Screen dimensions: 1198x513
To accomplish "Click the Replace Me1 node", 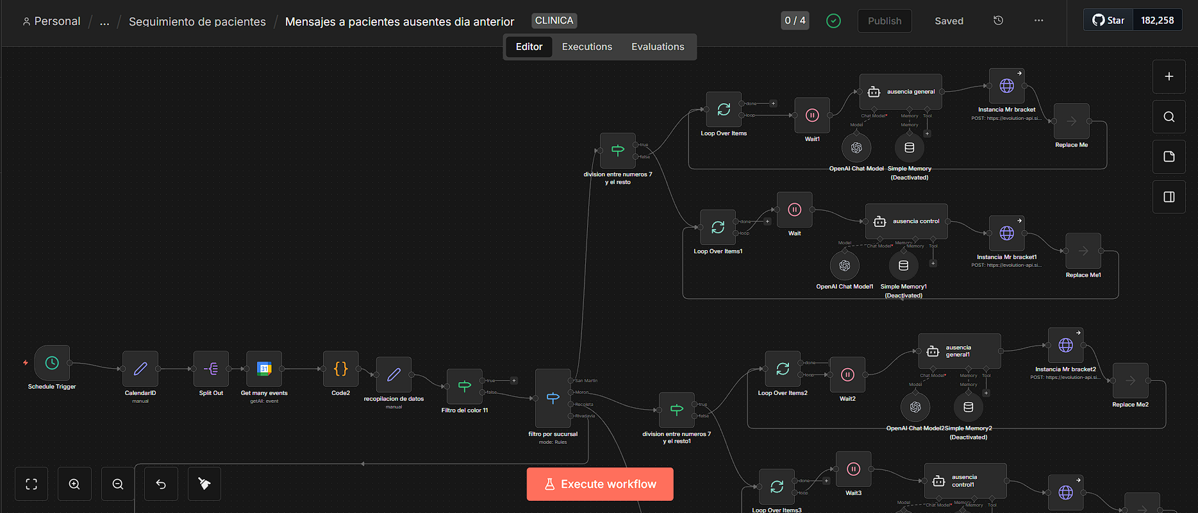I will (1083, 251).
